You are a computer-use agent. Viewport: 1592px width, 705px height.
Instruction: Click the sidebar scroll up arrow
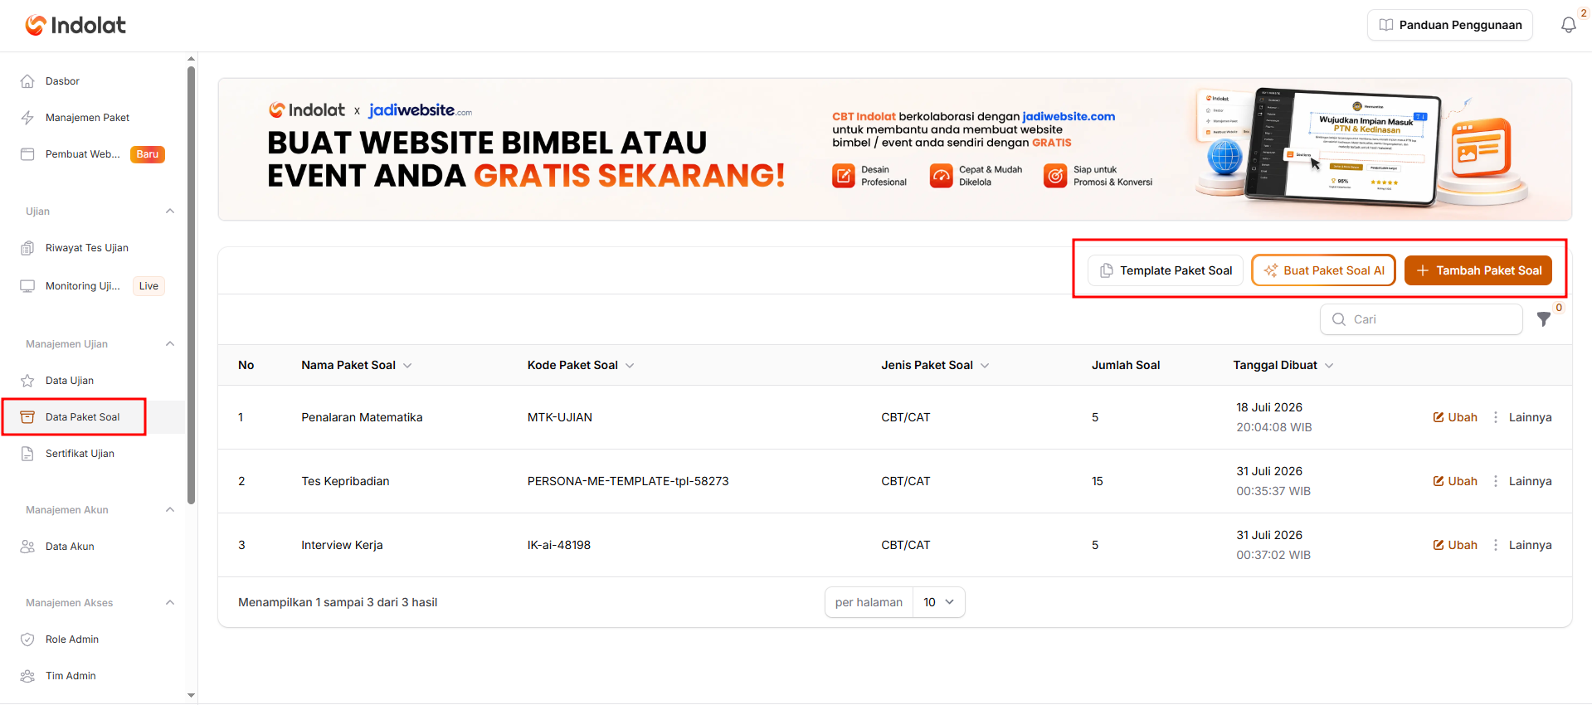pos(191,59)
